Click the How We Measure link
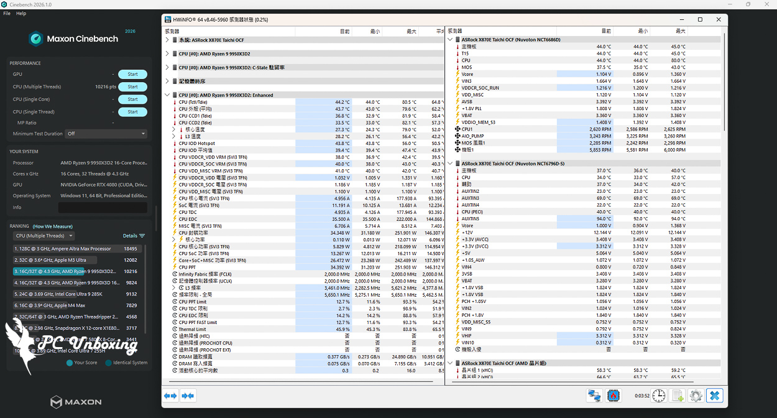The image size is (777, 418). pyautogui.click(x=53, y=226)
